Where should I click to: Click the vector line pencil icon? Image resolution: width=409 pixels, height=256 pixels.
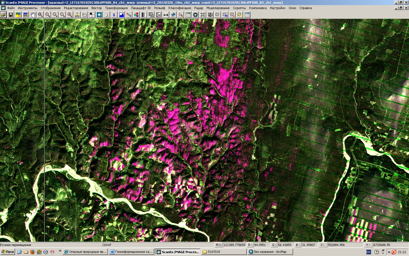coord(181,15)
